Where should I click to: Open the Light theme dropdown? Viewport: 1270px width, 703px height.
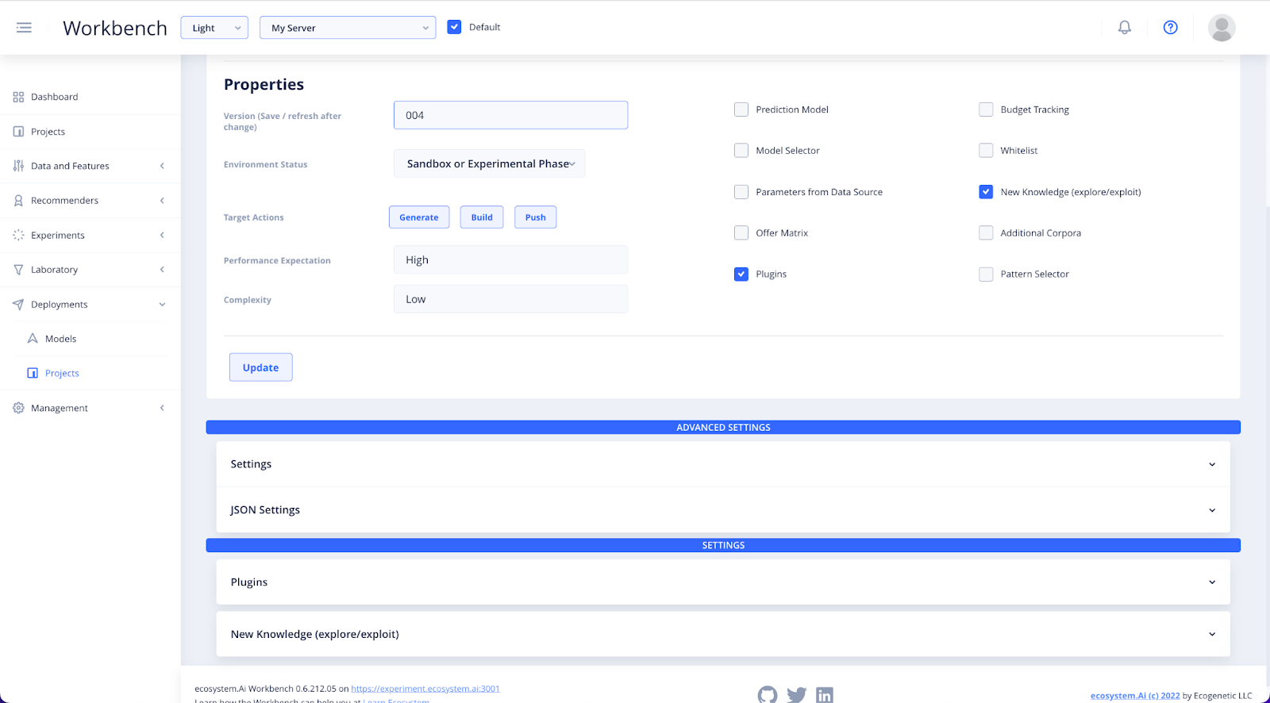click(x=214, y=28)
